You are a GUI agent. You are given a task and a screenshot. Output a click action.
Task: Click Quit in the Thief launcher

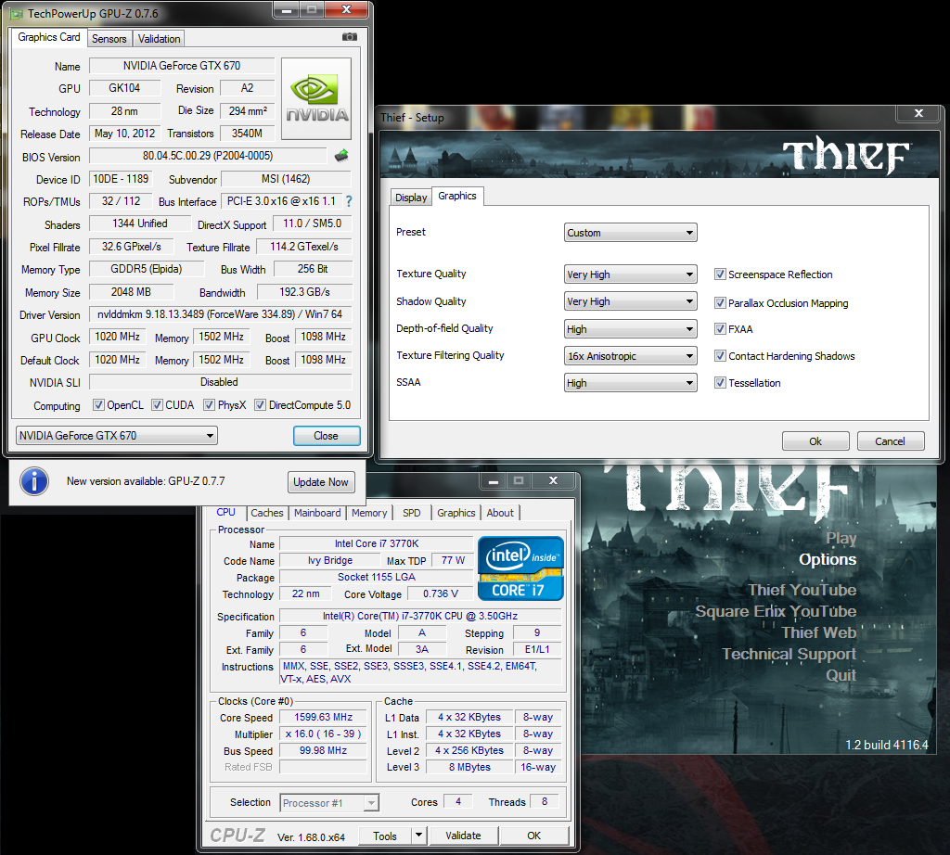click(x=841, y=675)
